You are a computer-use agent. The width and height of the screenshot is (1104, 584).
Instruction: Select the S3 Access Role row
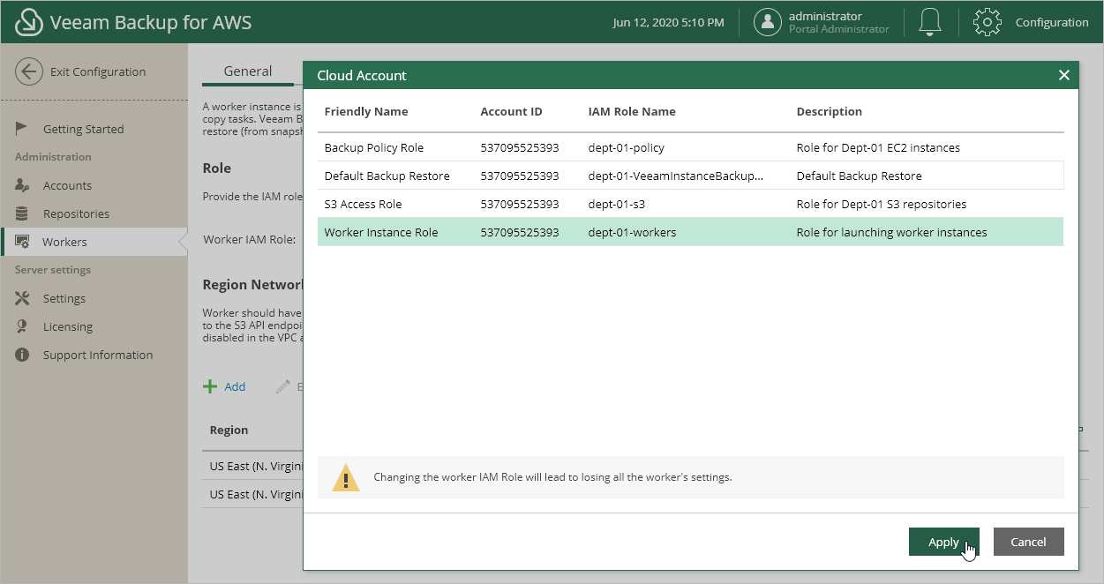(x=690, y=204)
